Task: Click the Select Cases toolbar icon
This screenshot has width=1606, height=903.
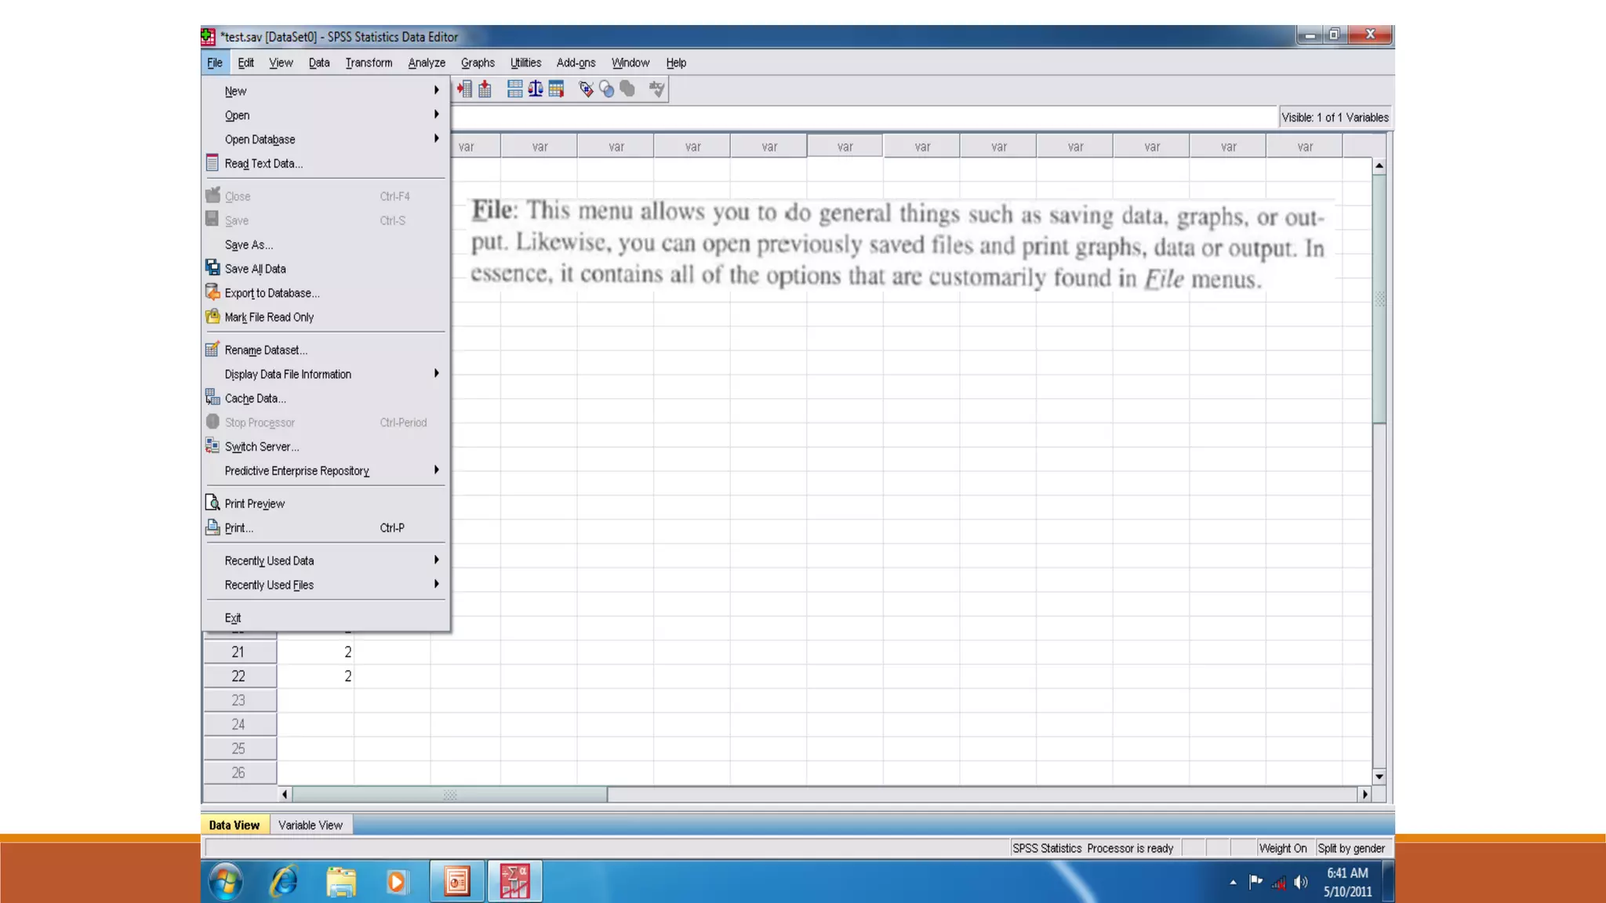Action: [557, 89]
